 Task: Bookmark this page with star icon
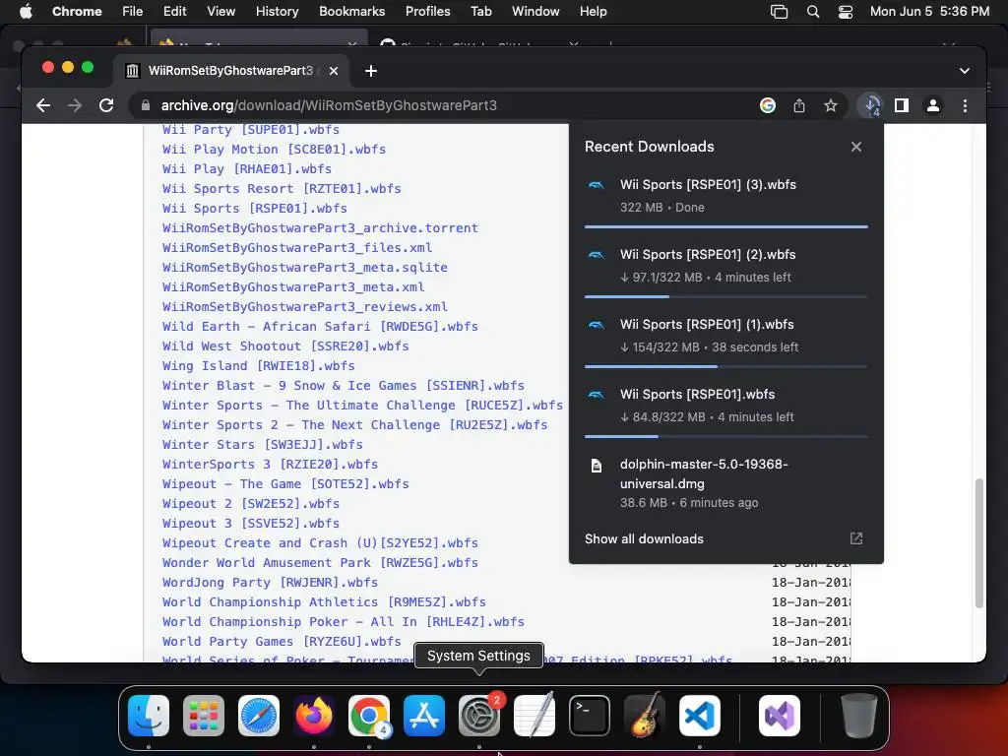pos(831,105)
